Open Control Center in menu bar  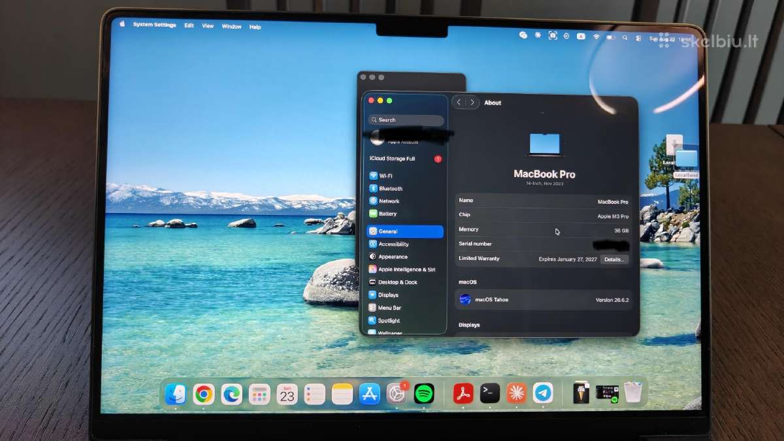point(638,37)
